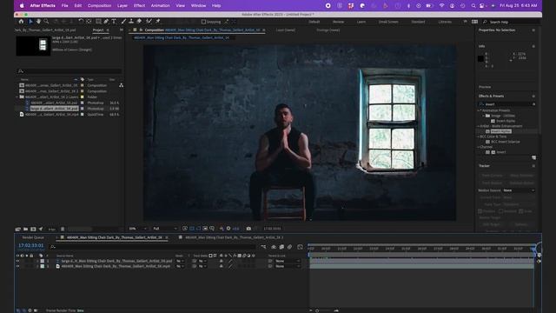This screenshot has height=313, width=556.
Task: Select the Roto Brush tool
Action: click(149, 22)
